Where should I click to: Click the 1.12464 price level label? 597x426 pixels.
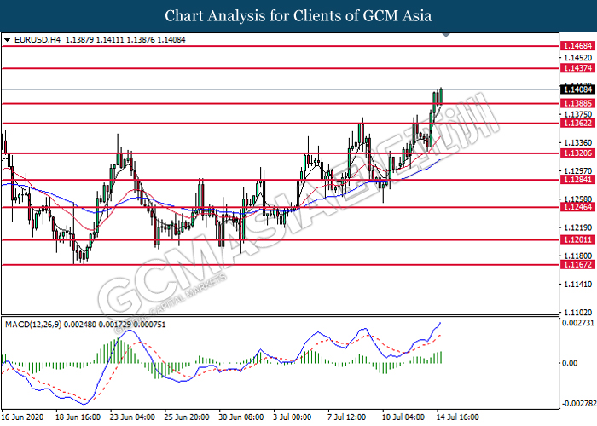577,207
